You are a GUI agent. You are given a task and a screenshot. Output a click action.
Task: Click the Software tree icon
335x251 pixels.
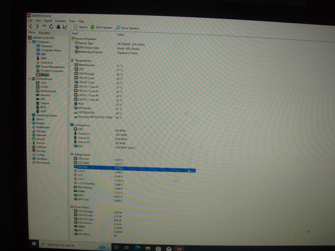[33, 147]
